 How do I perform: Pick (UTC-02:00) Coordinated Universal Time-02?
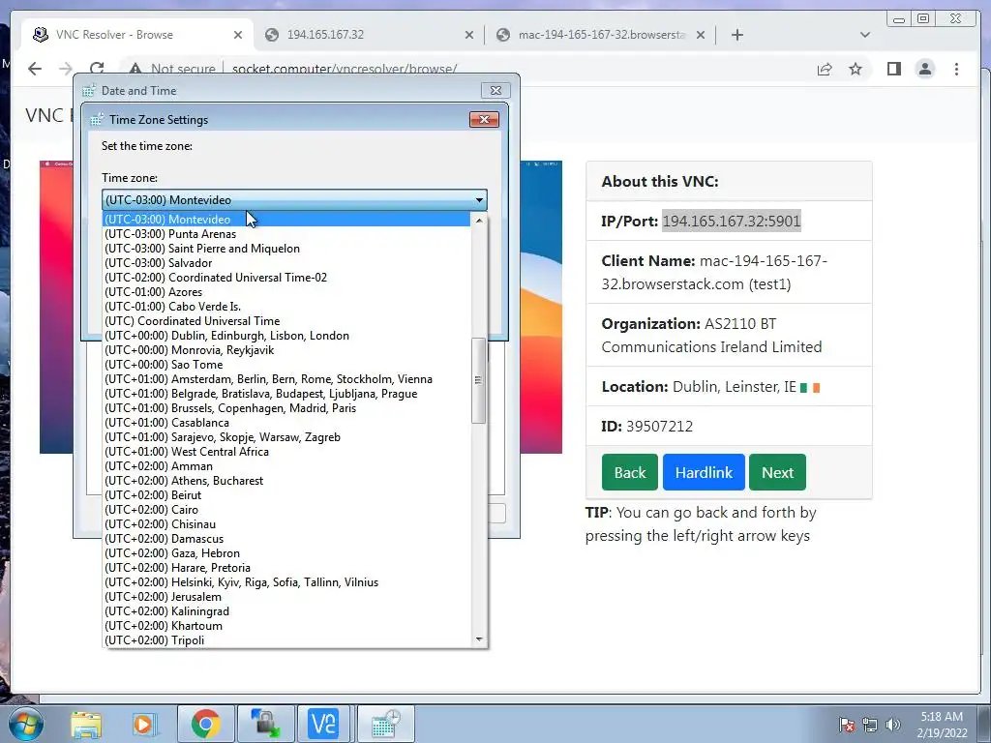(286, 278)
